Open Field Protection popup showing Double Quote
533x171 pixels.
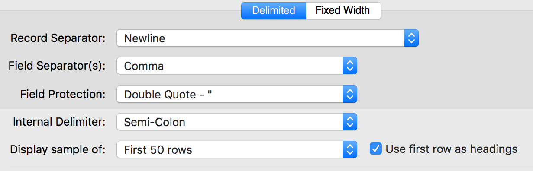237,94
